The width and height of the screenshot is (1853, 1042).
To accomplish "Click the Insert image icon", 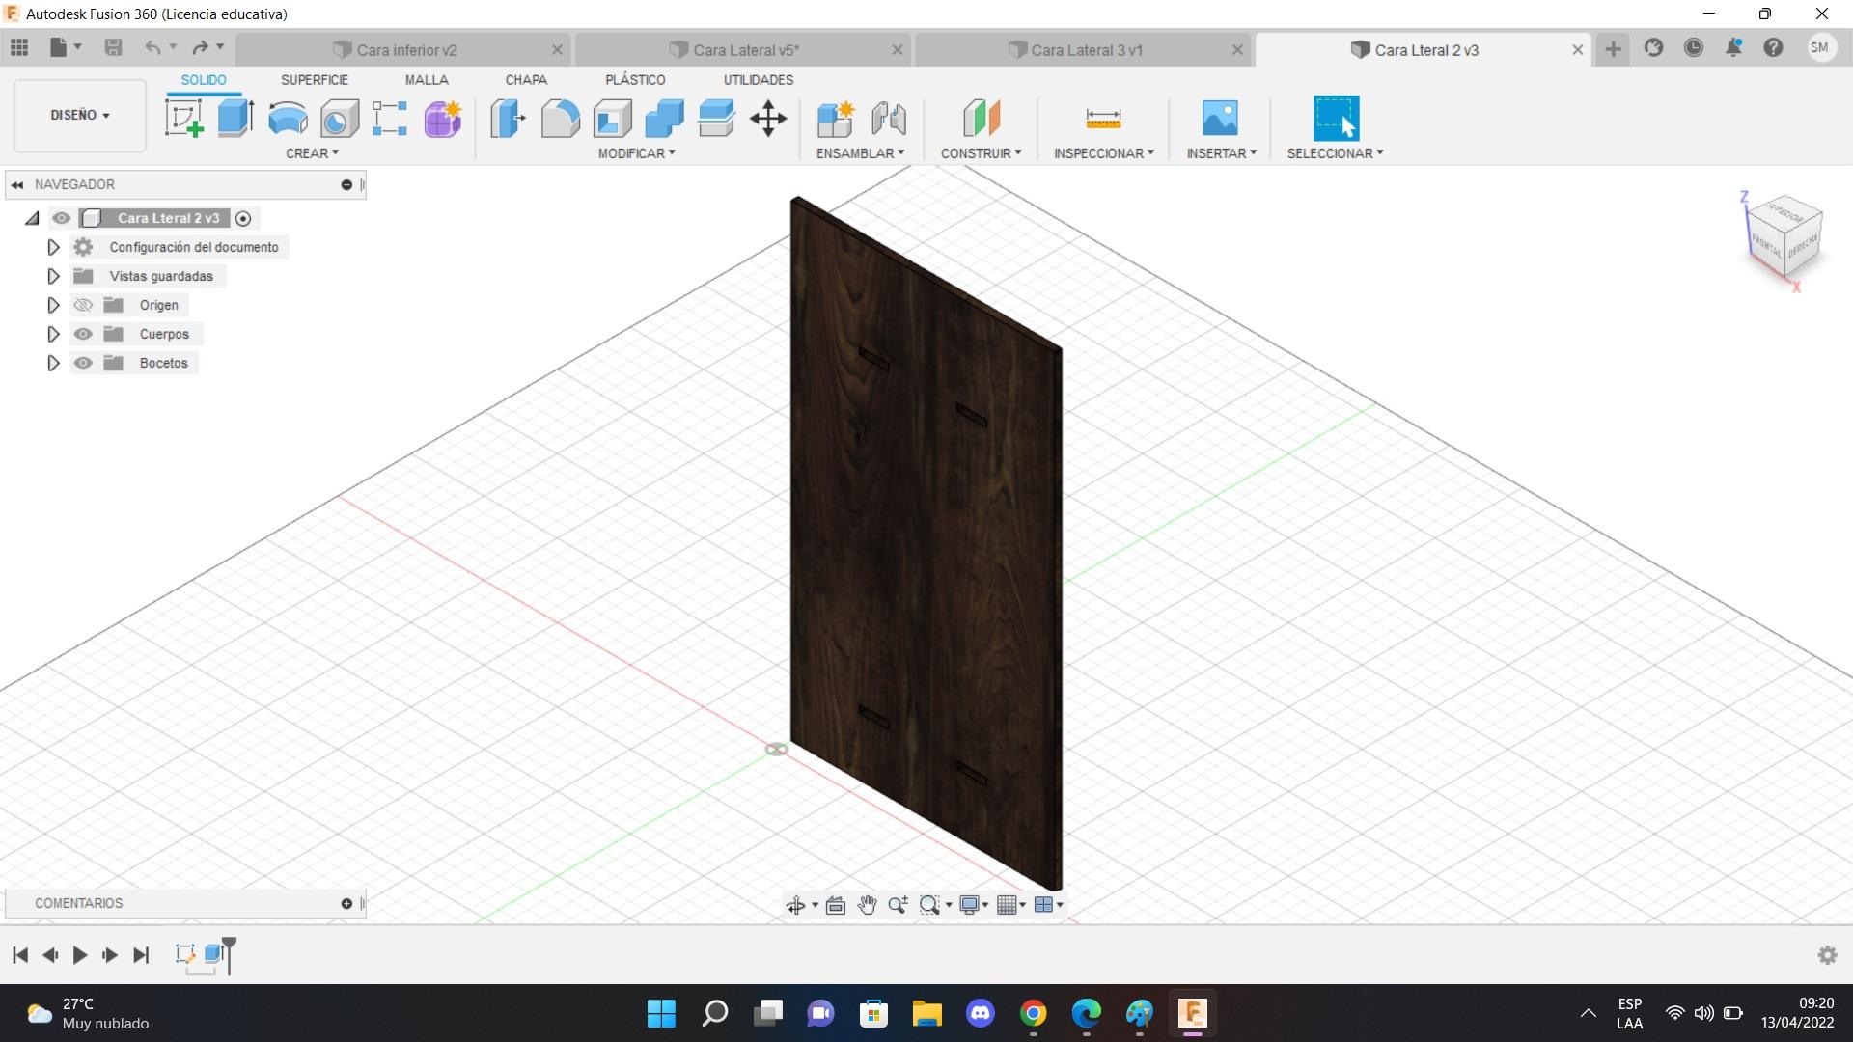I will point(1220,119).
